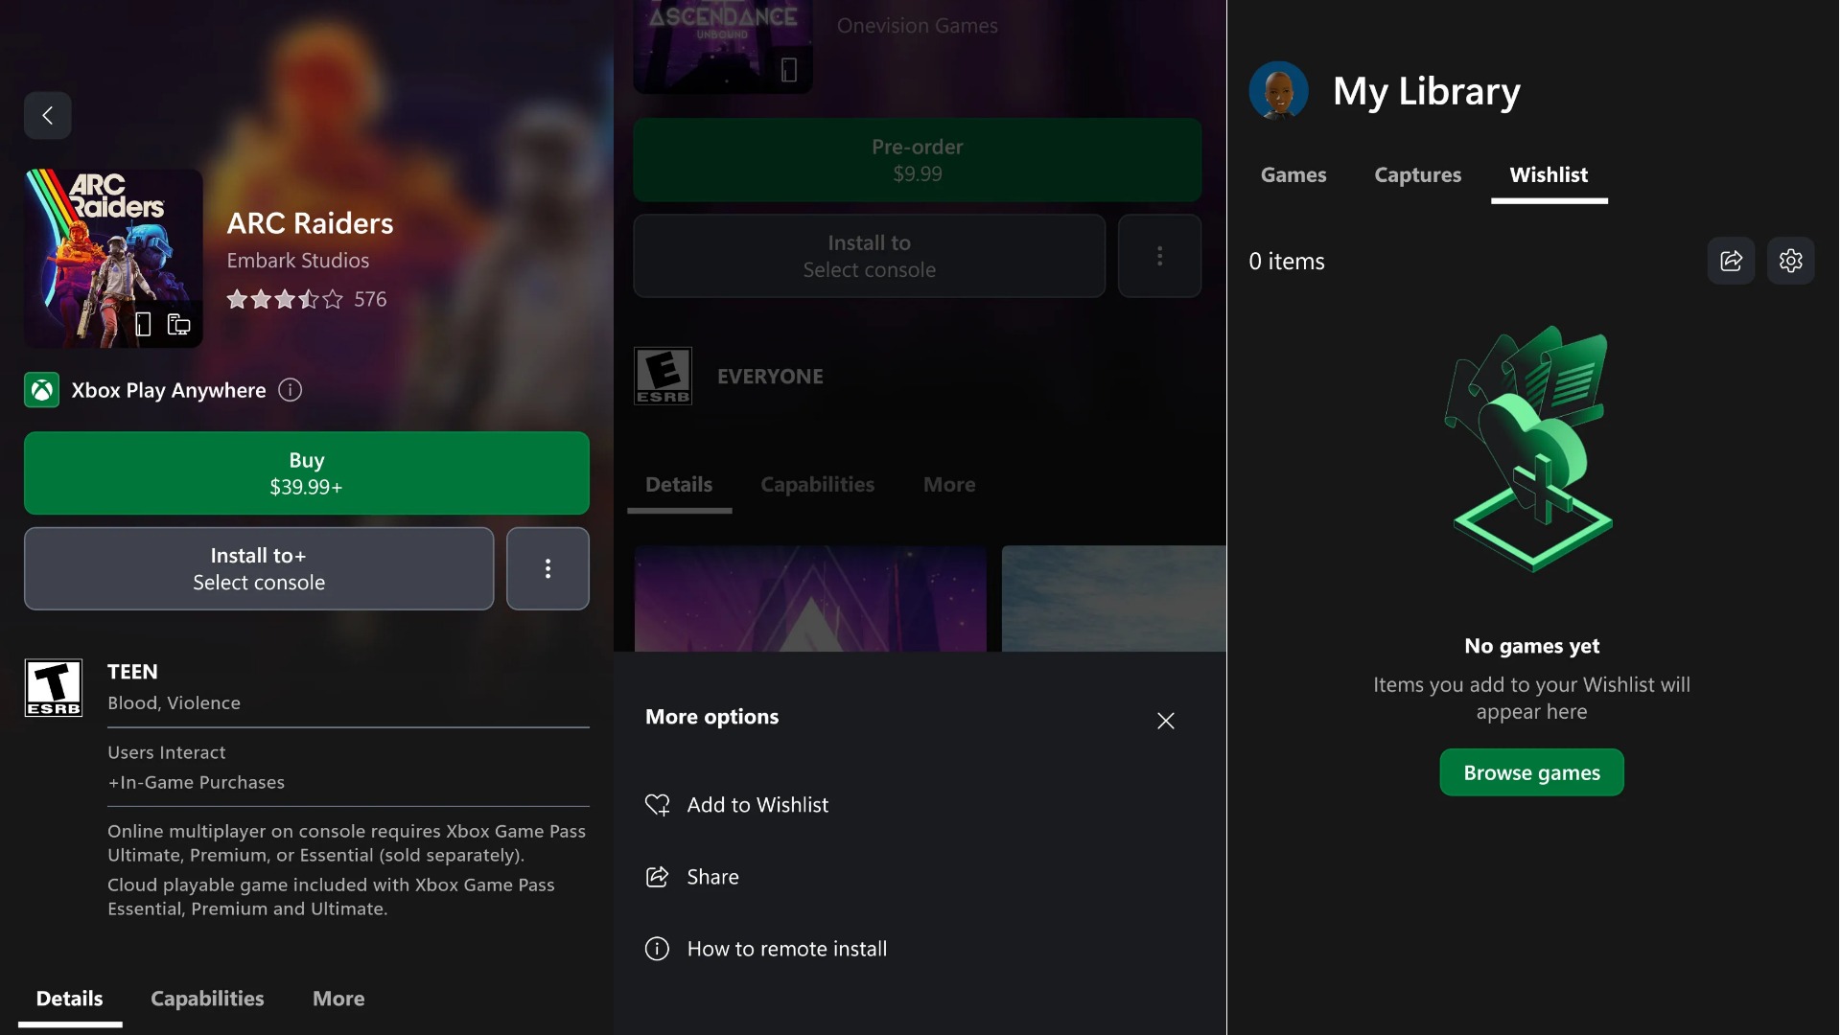Open Xbox Play Anywhere info icon

point(290,390)
